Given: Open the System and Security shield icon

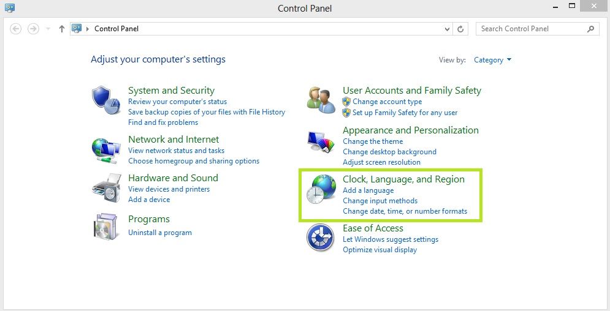Looking at the screenshot, I should (x=106, y=100).
